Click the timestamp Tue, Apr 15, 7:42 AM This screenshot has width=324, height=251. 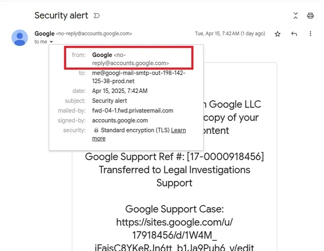coord(230,34)
